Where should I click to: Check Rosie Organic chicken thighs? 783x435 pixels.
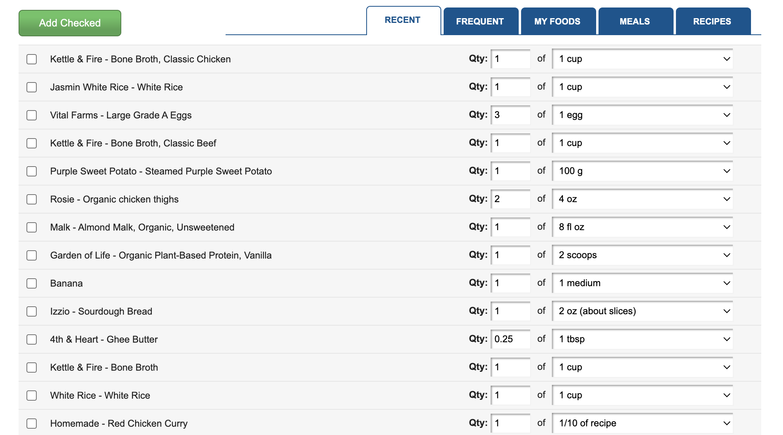(32, 199)
